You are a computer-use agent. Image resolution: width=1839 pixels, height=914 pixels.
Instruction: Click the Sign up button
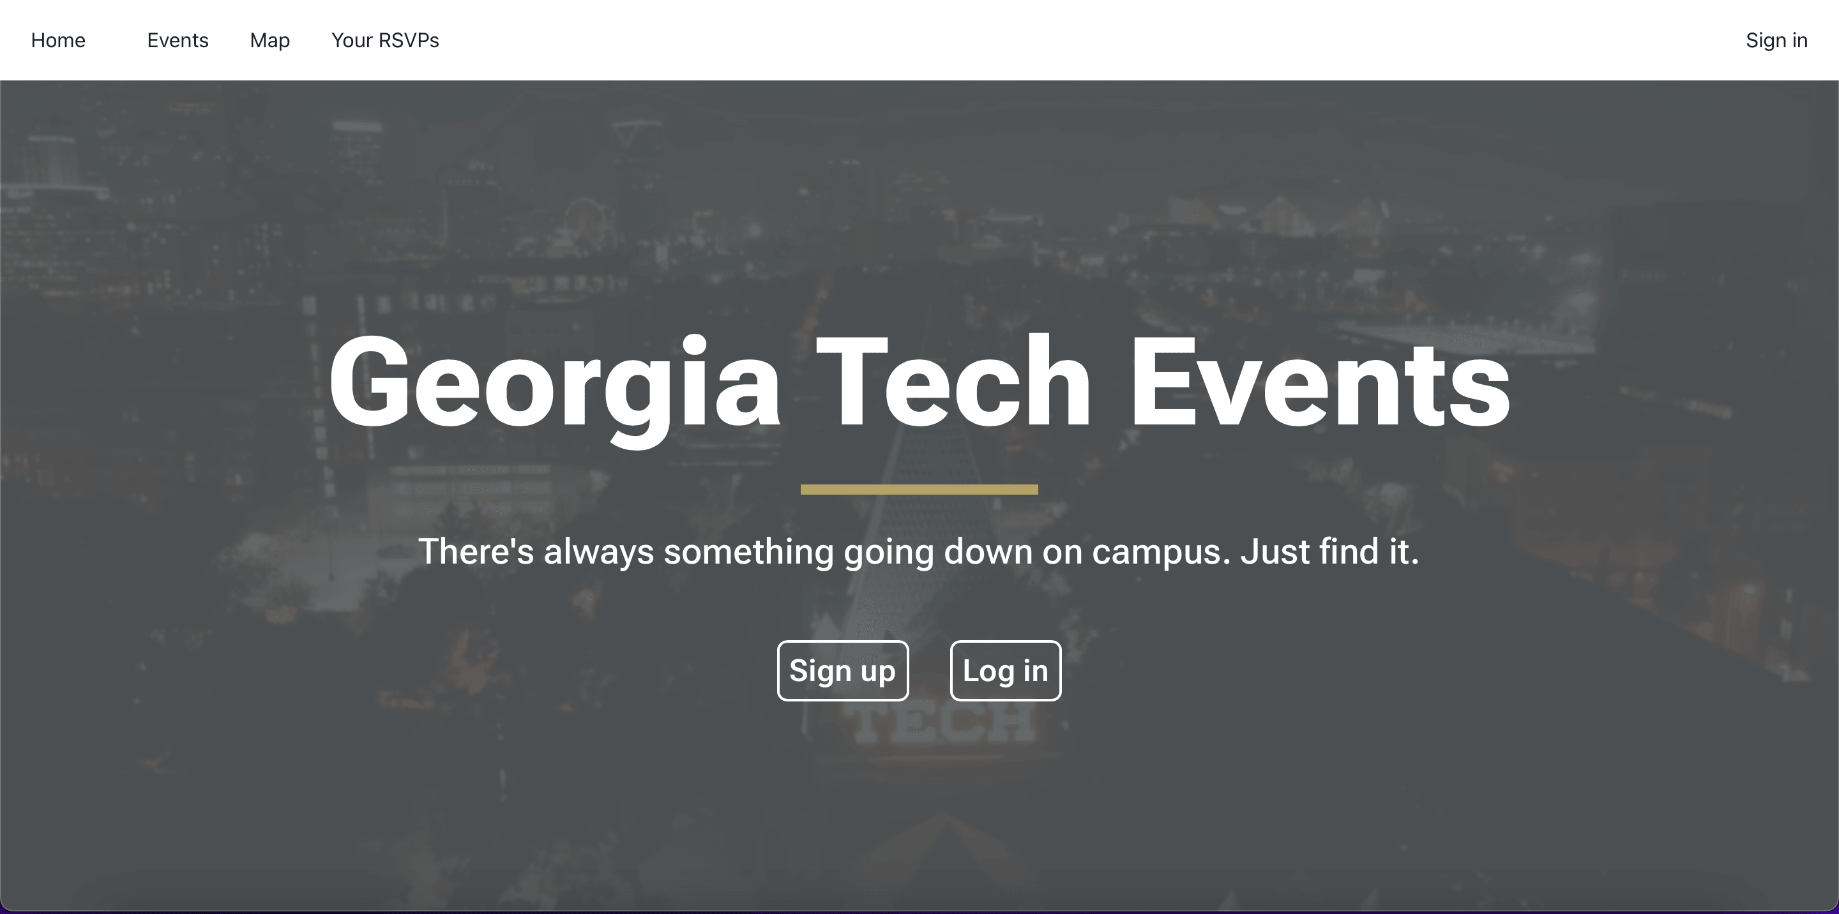coord(842,671)
